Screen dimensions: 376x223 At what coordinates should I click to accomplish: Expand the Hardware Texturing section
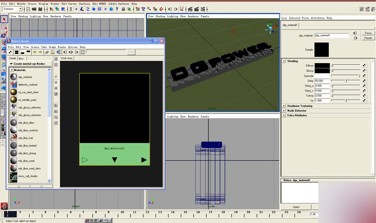284,106
